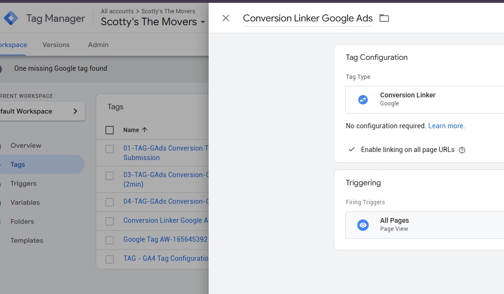Click the All accounts breadcrumb link
Viewport: 504px width, 294px height.
point(117,11)
